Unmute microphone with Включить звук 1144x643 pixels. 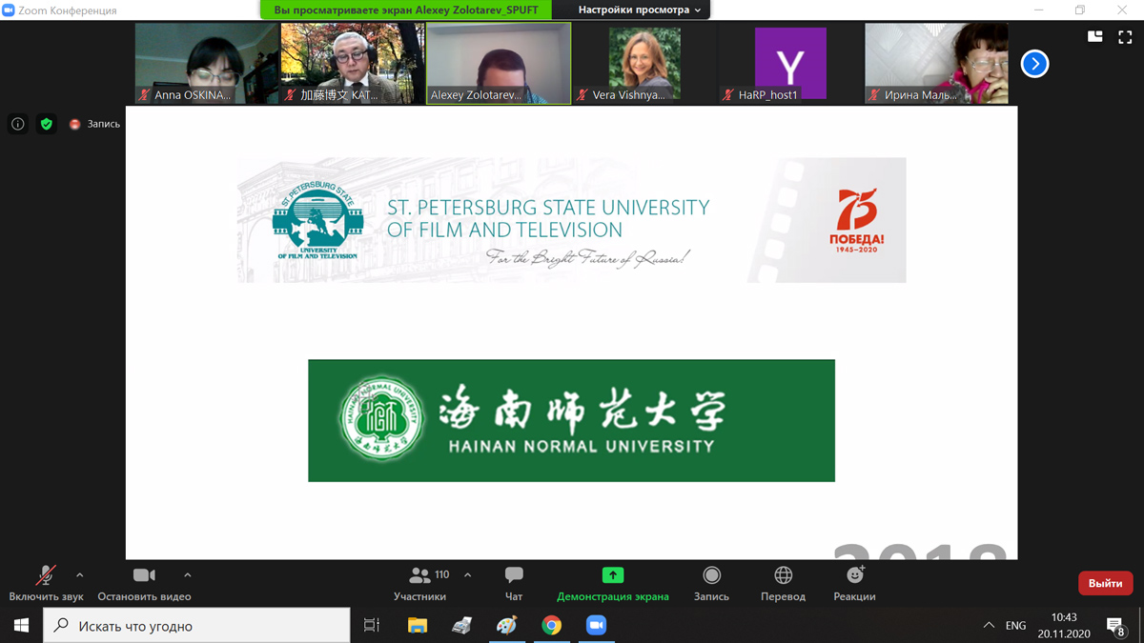(x=46, y=583)
